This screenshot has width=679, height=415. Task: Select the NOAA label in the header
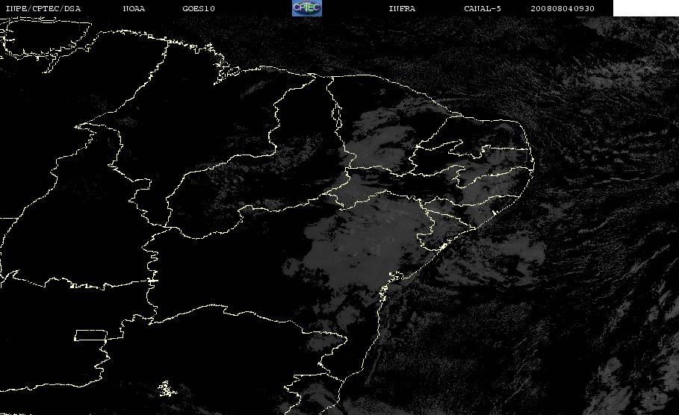point(134,8)
